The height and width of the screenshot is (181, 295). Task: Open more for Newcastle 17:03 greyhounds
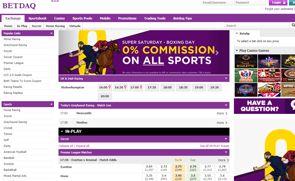click(x=222, y=113)
